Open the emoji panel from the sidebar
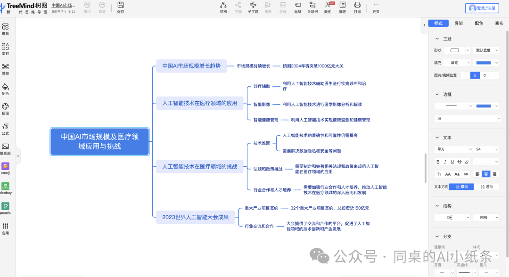Image resolution: width=509 pixels, height=277 pixels. pos(6,166)
